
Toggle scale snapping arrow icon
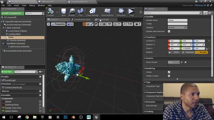click(124, 24)
